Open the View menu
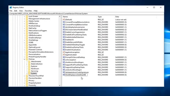The height and width of the screenshot is (96, 170). tap(21, 11)
